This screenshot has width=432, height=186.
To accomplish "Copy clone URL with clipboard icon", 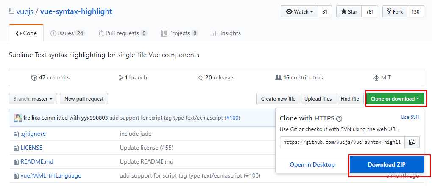I will (x=412, y=142).
